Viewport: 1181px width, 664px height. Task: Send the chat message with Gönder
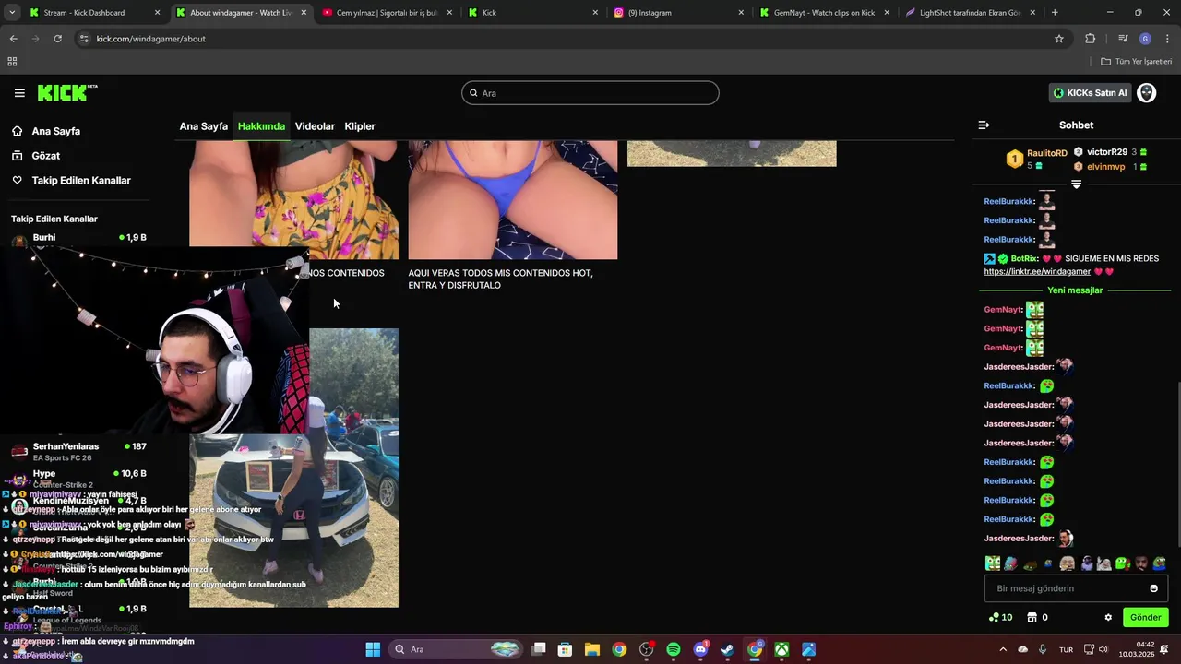click(1145, 618)
